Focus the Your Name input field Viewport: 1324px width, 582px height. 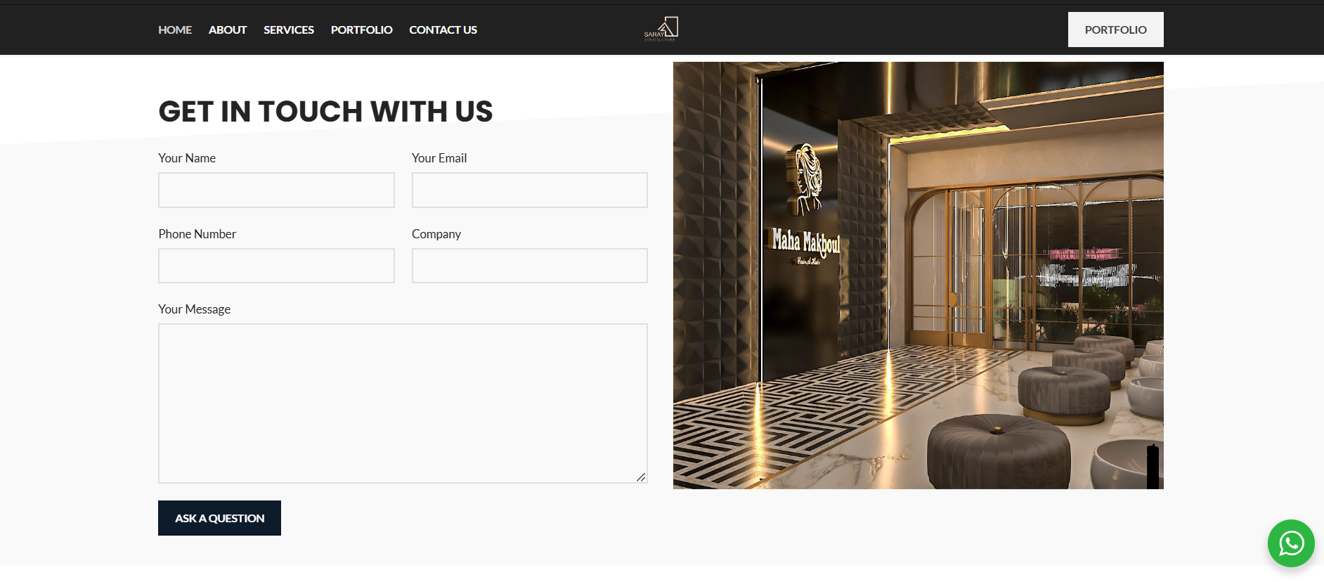click(x=276, y=190)
